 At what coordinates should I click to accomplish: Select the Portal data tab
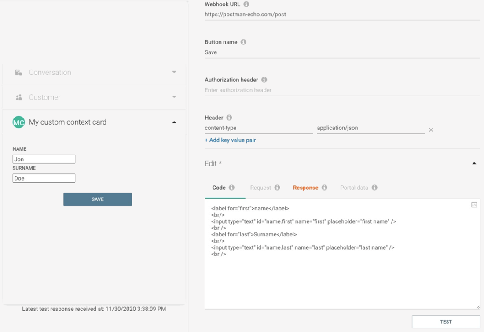pyautogui.click(x=354, y=188)
